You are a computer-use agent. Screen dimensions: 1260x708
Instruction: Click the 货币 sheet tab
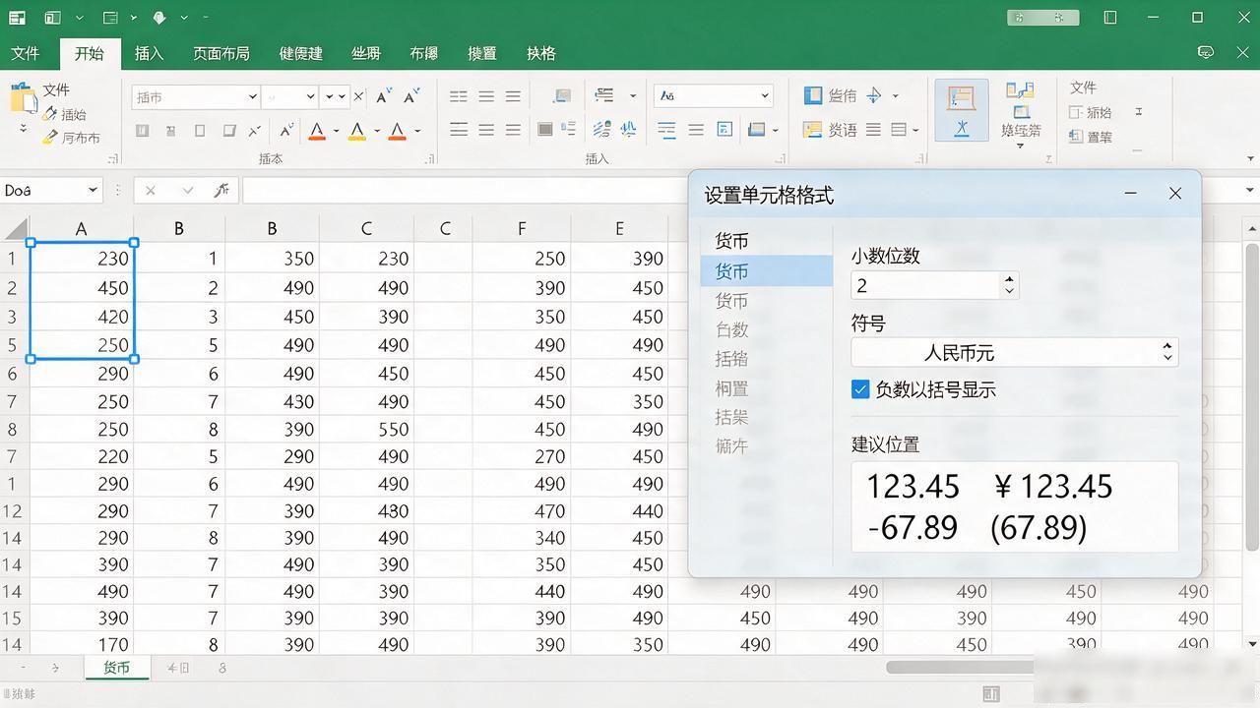(x=117, y=668)
